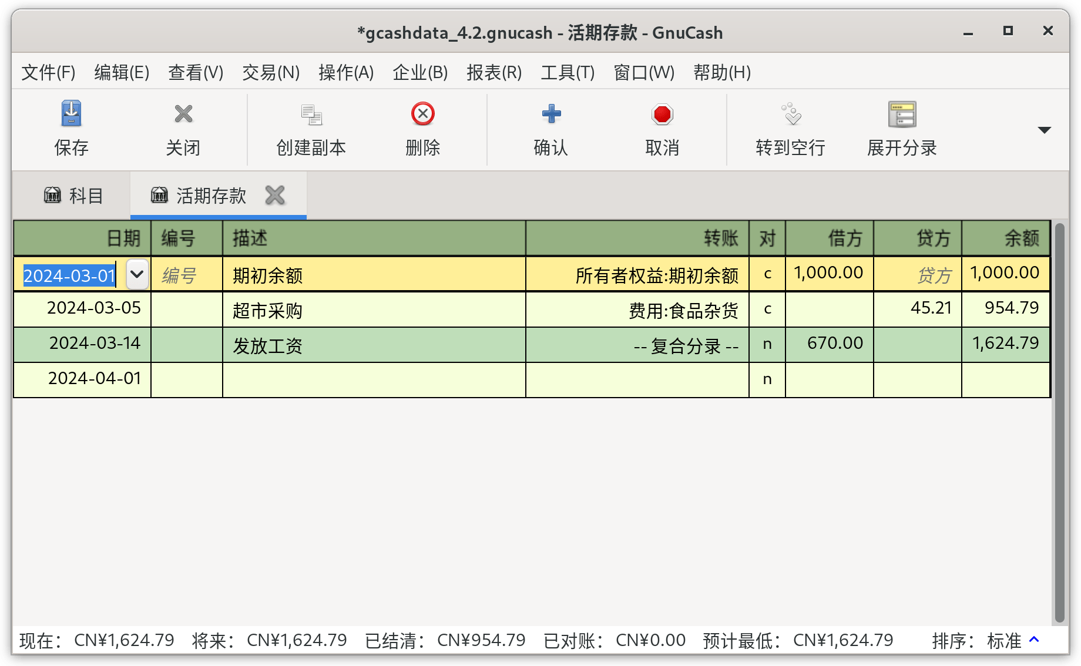Open the 企业(B) menu
The image size is (1081, 666).
click(421, 72)
